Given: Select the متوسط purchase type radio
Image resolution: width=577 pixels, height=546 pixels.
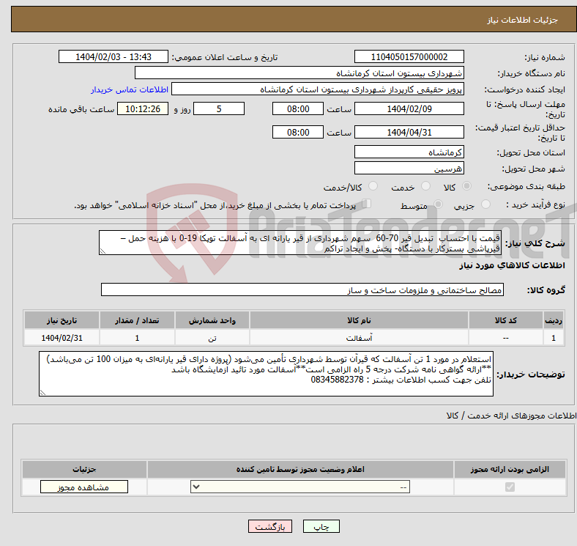Looking at the screenshot, I should [x=438, y=204].
